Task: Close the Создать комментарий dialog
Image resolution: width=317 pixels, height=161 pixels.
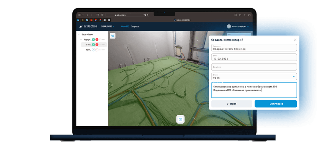Action: click(295, 40)
